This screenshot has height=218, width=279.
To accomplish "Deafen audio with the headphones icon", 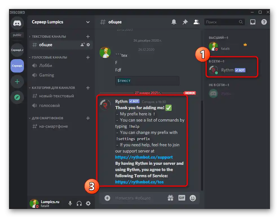I will tap(79, 203).
